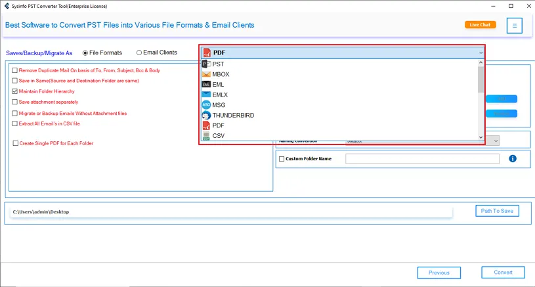
Task: Select the File Formats radio button
Action: (x=85, y=53)
